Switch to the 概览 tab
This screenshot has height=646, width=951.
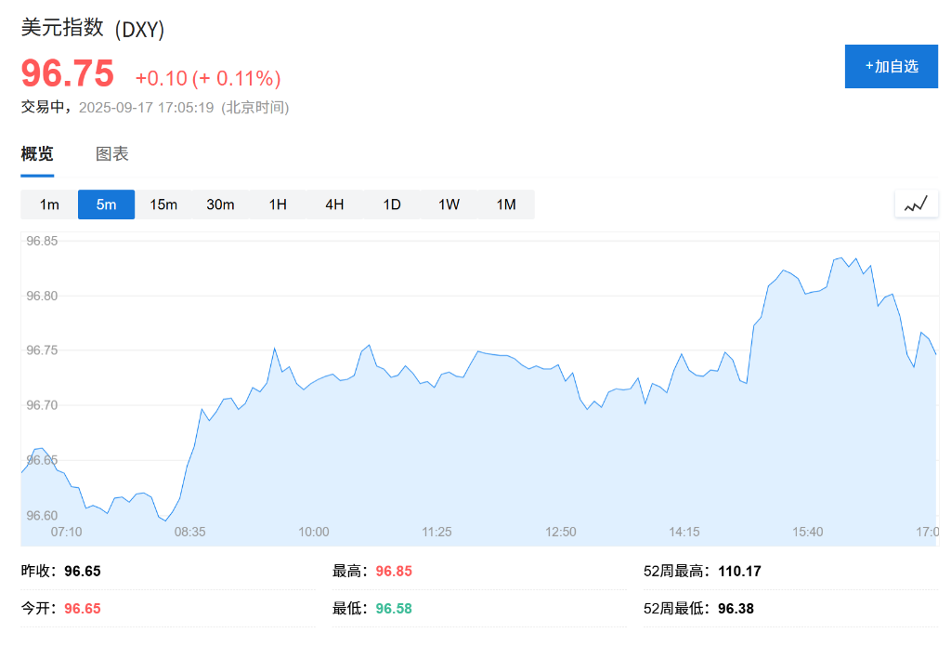coord(37,154)
